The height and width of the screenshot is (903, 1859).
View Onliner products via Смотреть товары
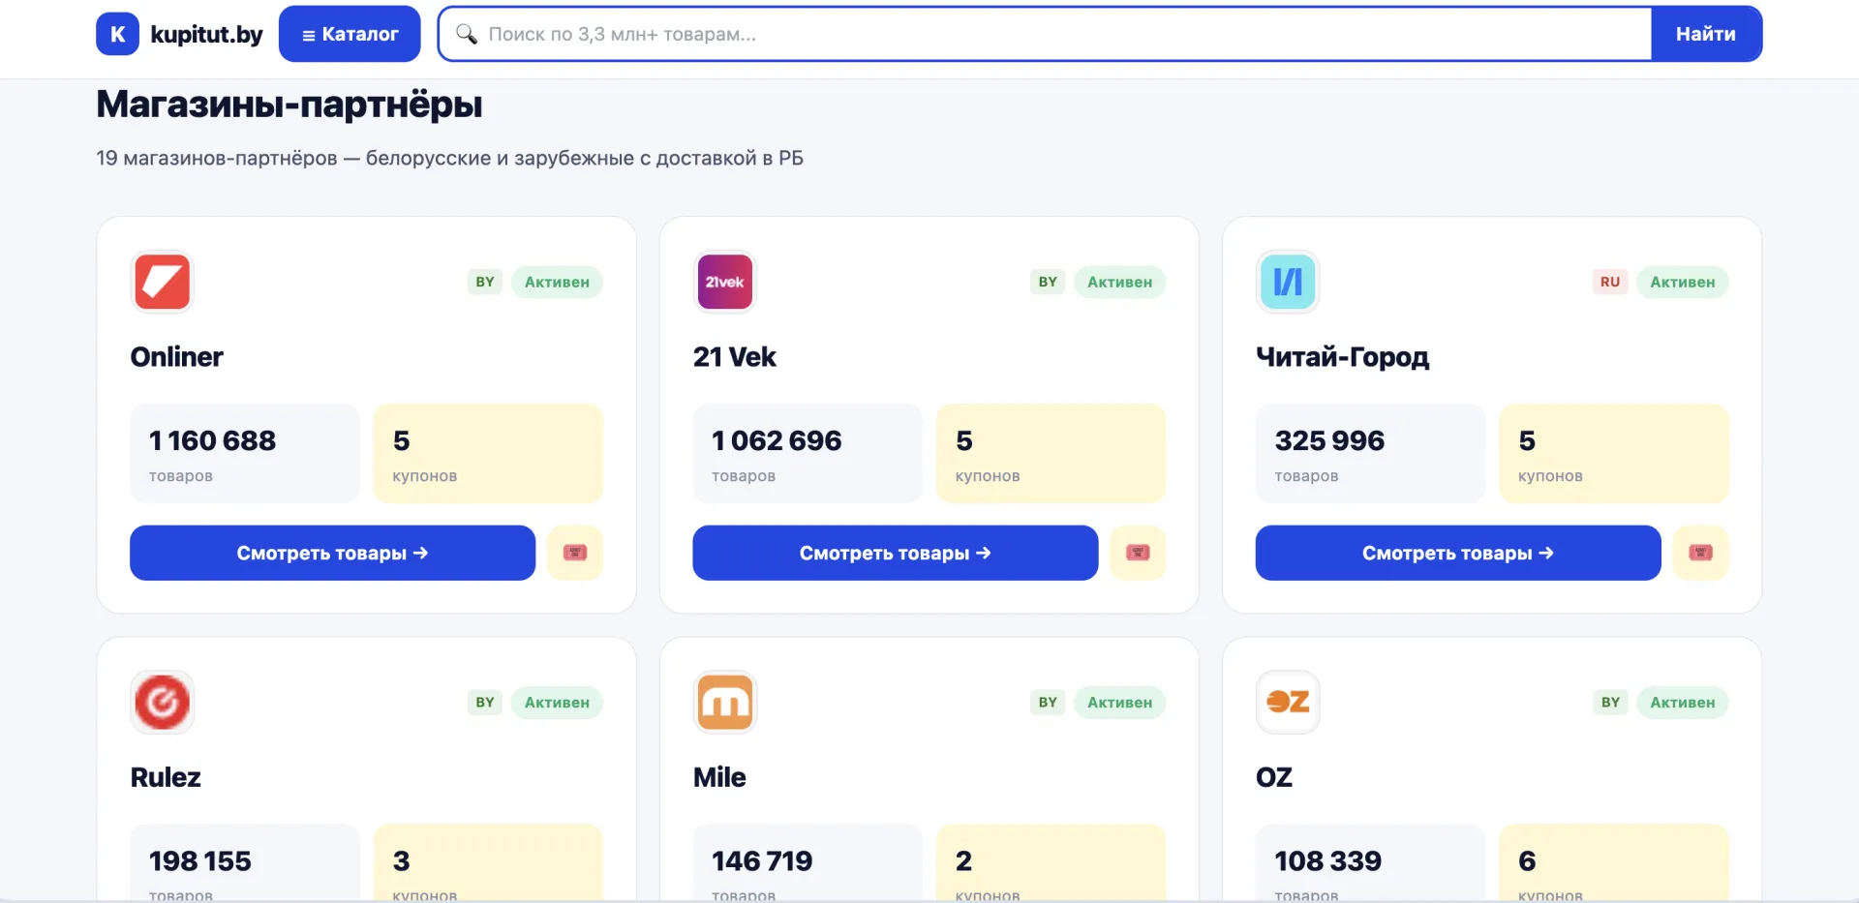coord(332,553)
